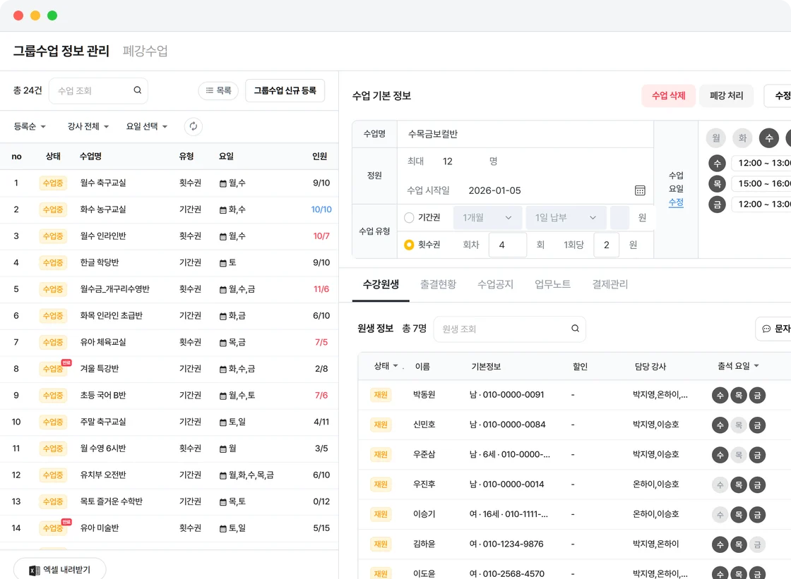Screen dimensions: 791x579
Task: Click the calendar icon in 주말 축구교실 row
Action: click(x=223, y=422)
